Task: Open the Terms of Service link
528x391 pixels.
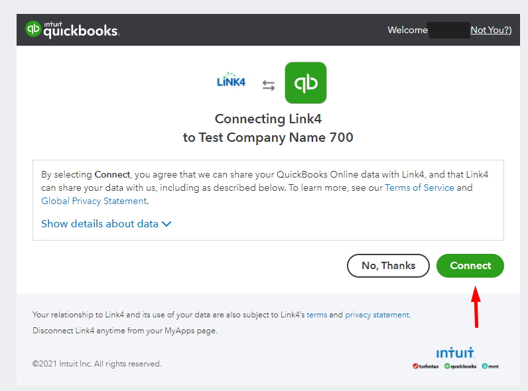Action: [420, 188]
